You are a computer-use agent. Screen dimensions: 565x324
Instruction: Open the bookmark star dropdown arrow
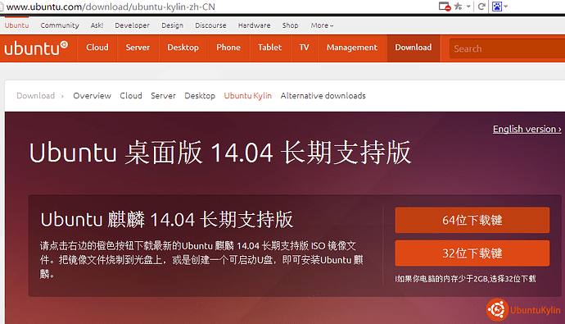click(x=468, y=6)
